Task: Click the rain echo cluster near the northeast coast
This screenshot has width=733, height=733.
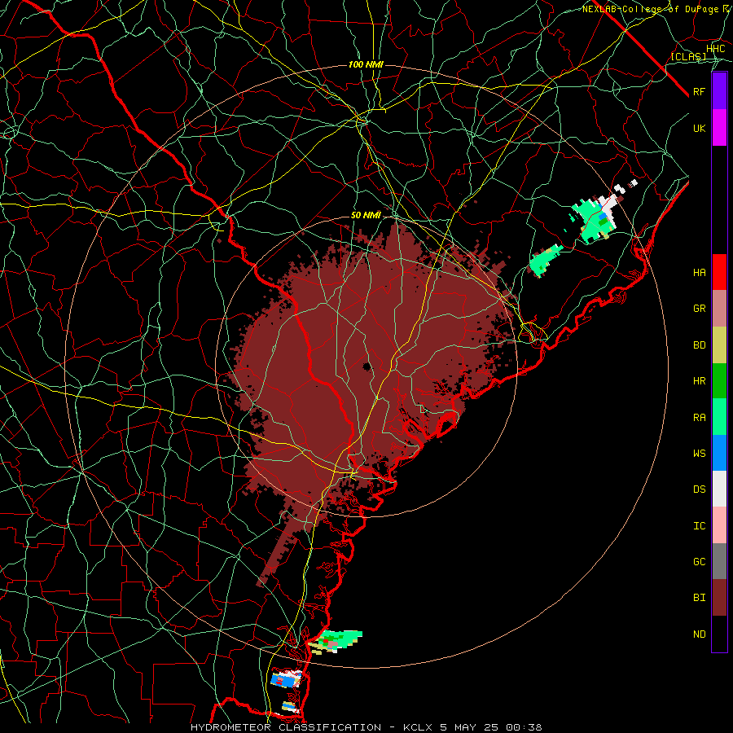Action: (595, 220)
